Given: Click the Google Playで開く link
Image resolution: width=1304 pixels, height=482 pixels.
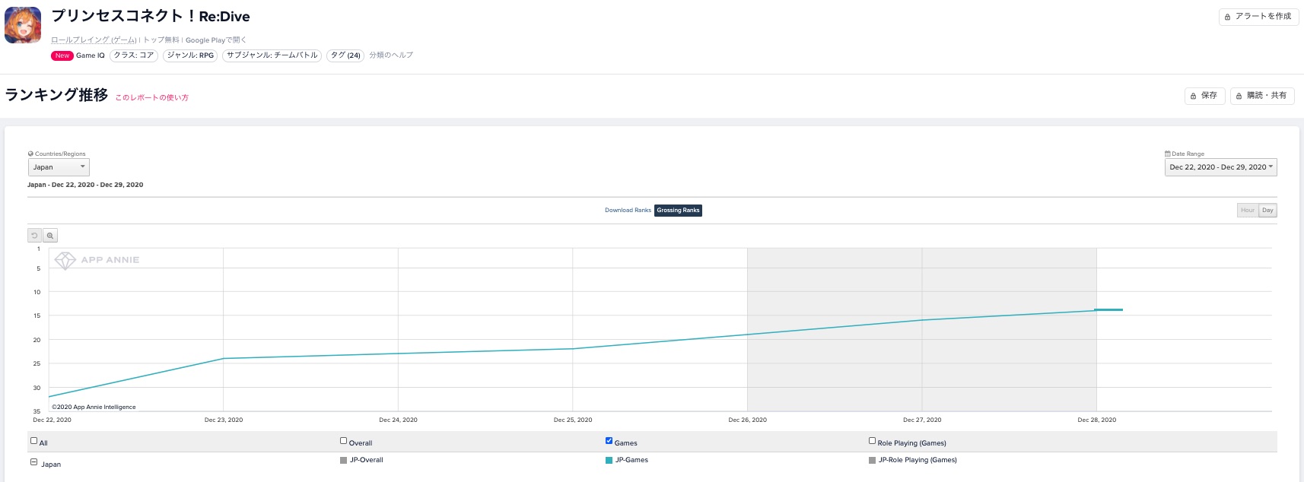Looking at the screenshot, I should coord(216,40).
